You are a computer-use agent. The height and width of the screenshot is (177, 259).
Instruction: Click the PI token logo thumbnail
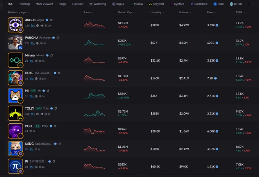15,166
